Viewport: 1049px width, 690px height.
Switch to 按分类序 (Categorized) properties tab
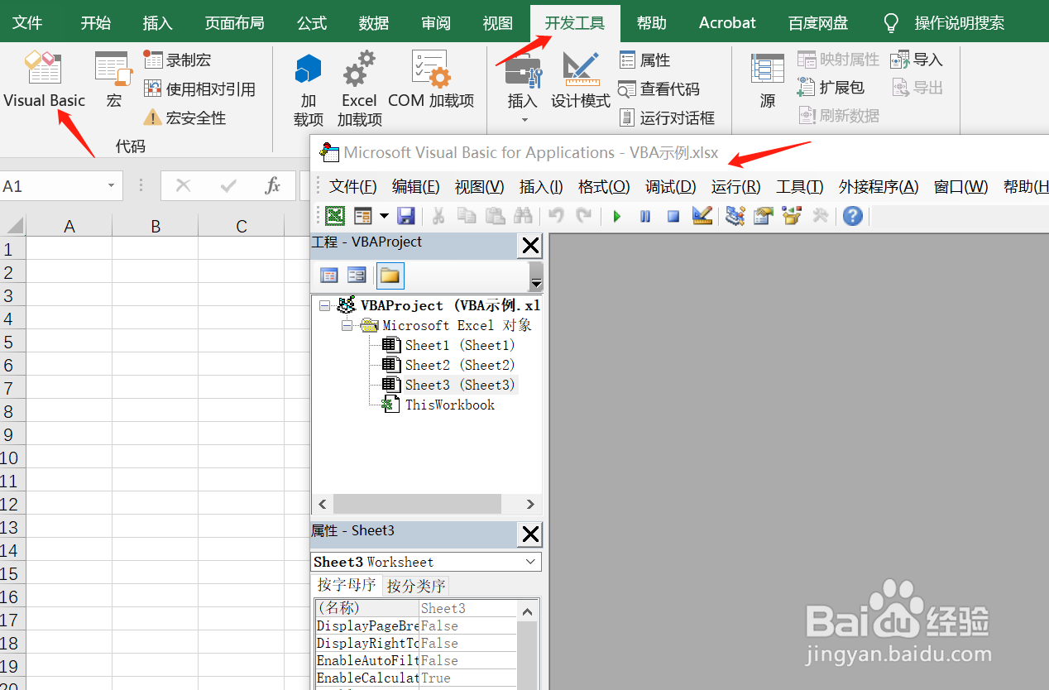point(416,586)
